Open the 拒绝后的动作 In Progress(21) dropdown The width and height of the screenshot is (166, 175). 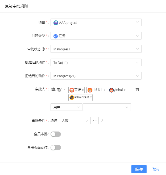[96, 76]
